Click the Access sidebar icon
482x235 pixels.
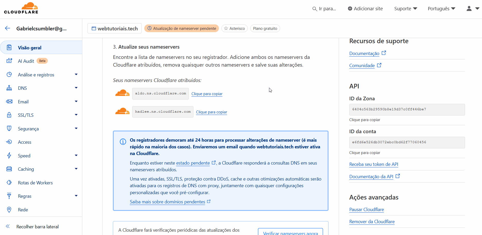9,142
